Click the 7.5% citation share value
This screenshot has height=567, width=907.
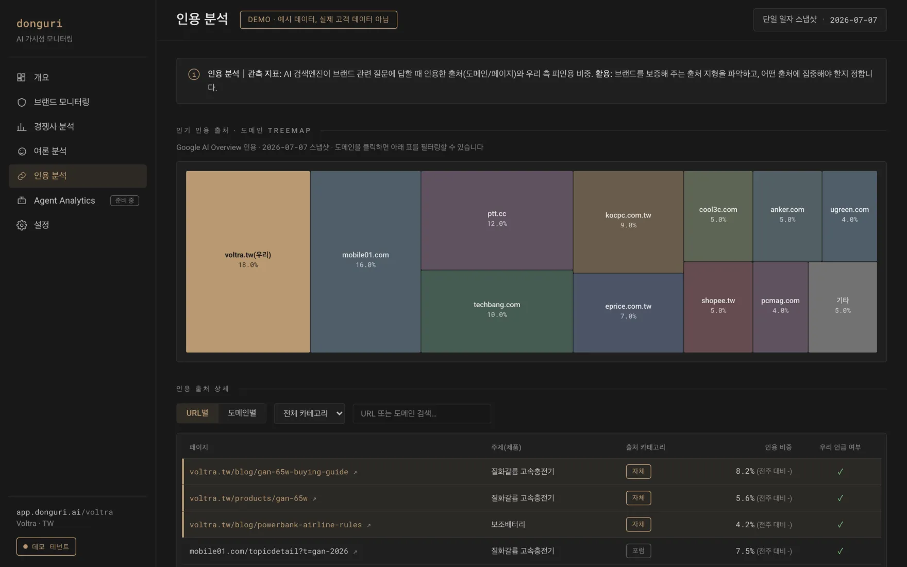[x=745, y=551]
